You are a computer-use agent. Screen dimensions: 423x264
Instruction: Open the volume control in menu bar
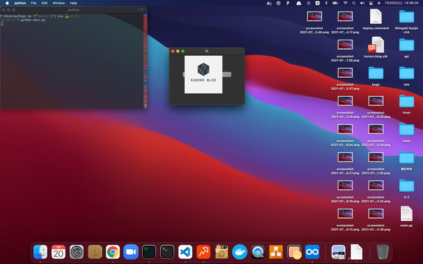(x=362, y=3)
